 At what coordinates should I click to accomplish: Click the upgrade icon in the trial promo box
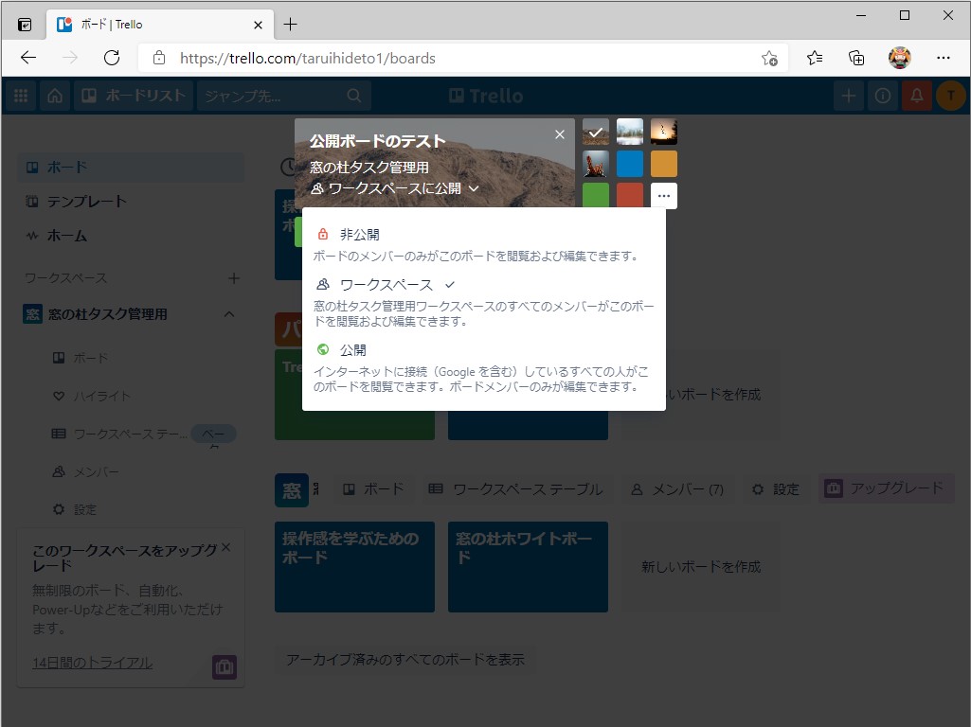224,666
